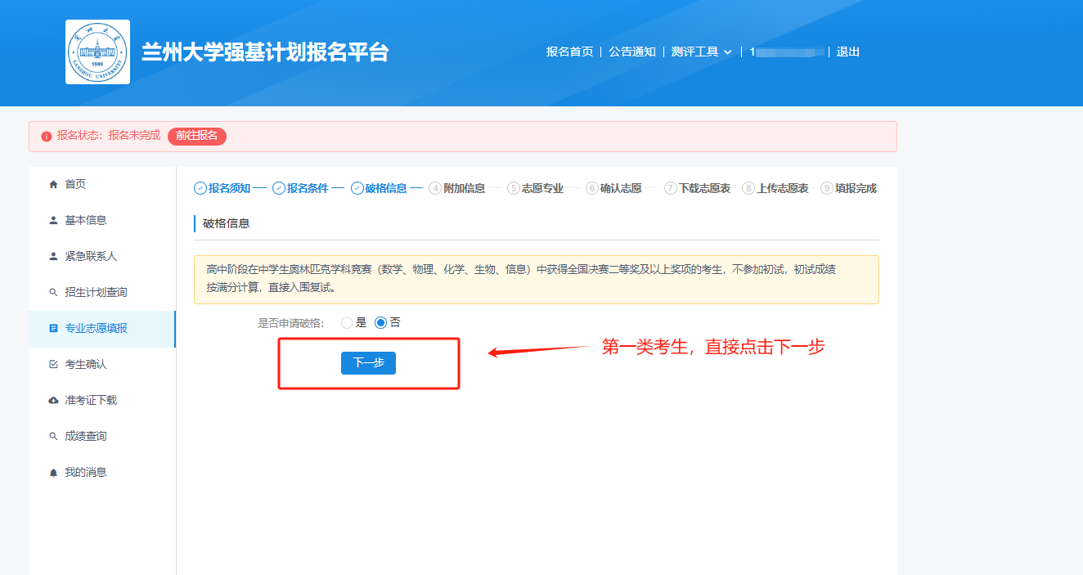Click the search icon beside 招生计划查询

point(53,292)
